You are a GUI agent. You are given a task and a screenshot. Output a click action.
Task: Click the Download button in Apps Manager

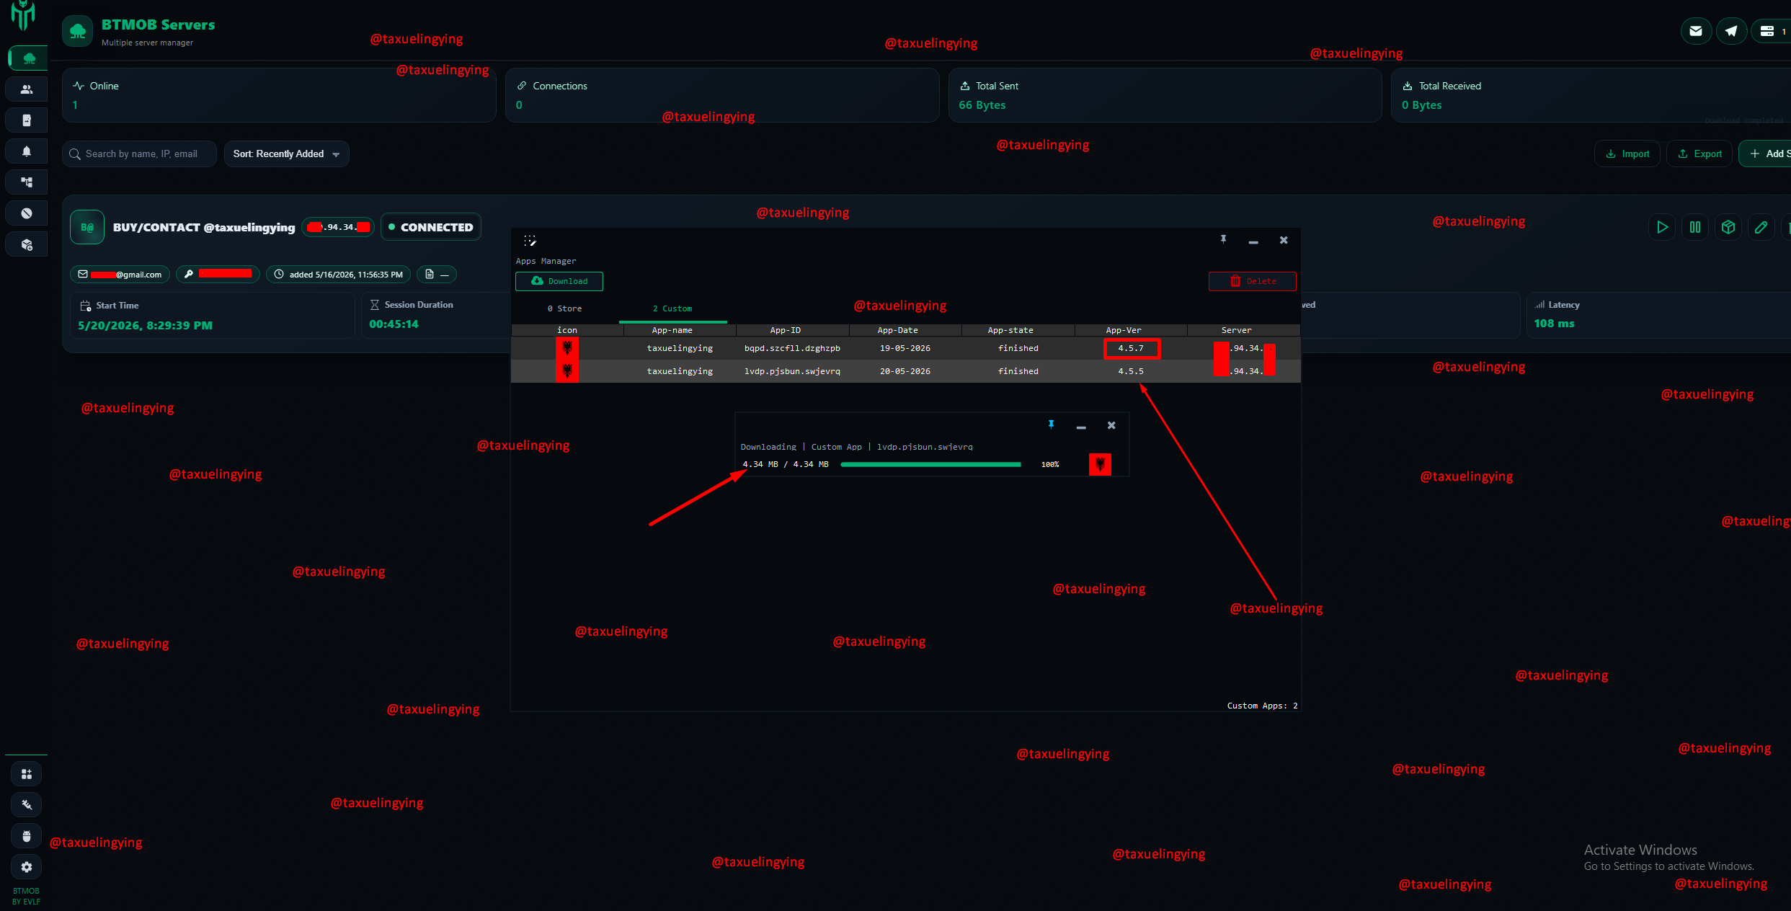coord(559,281)
